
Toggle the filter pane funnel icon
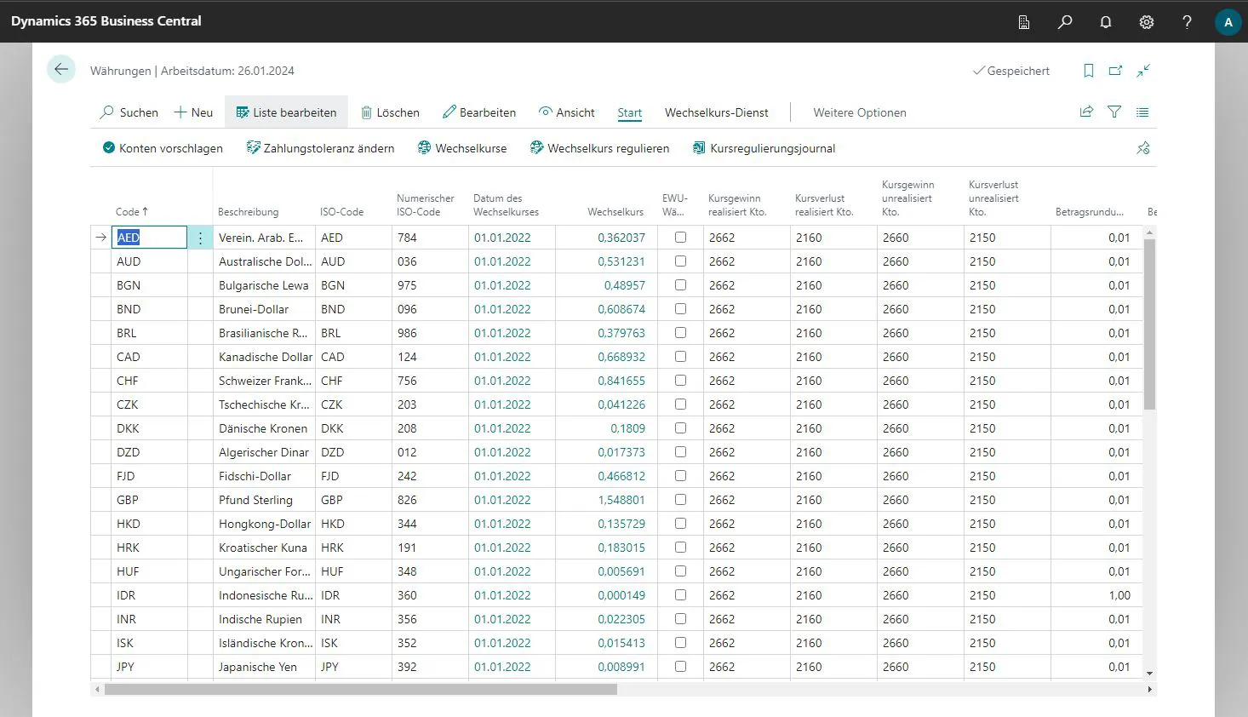pyautogui.click(x=1114, y=112)
